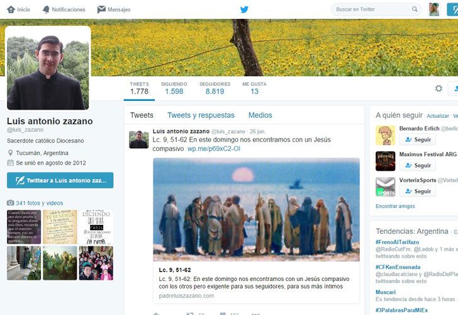Follow Maximus Festival ARG with Seguir

417,165
